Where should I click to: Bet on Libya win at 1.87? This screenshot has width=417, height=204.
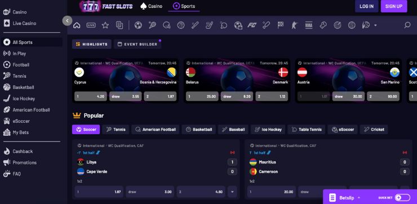[99, 192]
